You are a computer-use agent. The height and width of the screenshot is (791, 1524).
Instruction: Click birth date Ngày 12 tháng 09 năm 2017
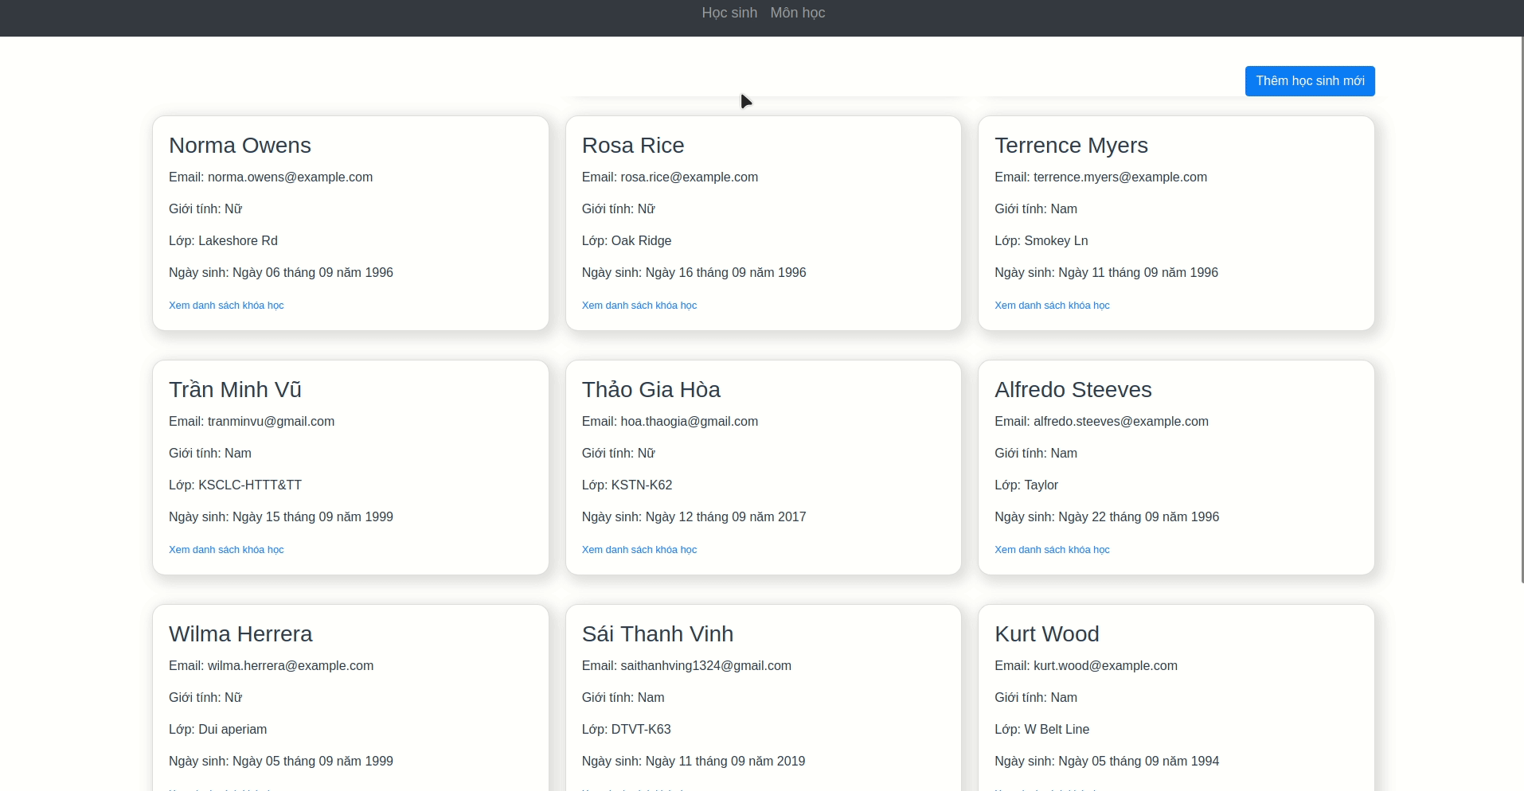tap(725, 517)
